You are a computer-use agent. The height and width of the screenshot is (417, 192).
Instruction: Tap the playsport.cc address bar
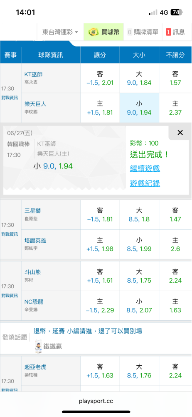pos(96,401)
